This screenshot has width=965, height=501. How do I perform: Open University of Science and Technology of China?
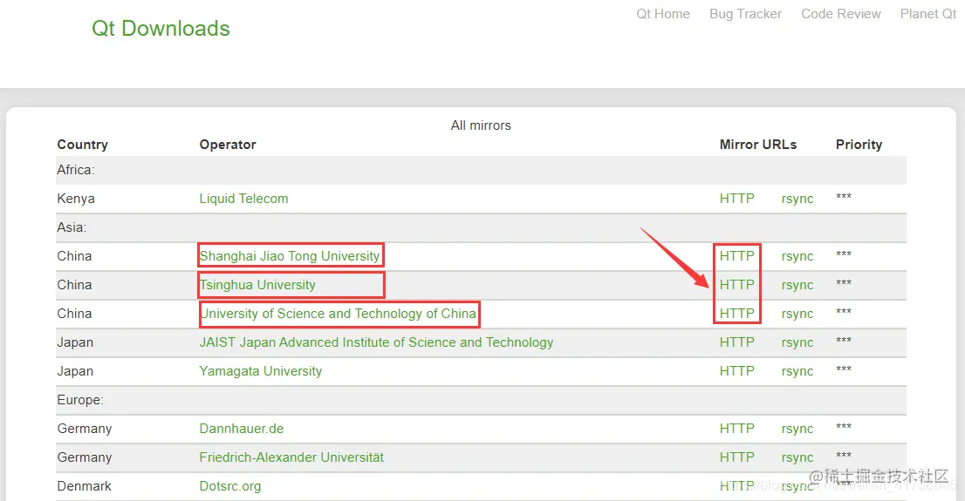coord(338,314)
